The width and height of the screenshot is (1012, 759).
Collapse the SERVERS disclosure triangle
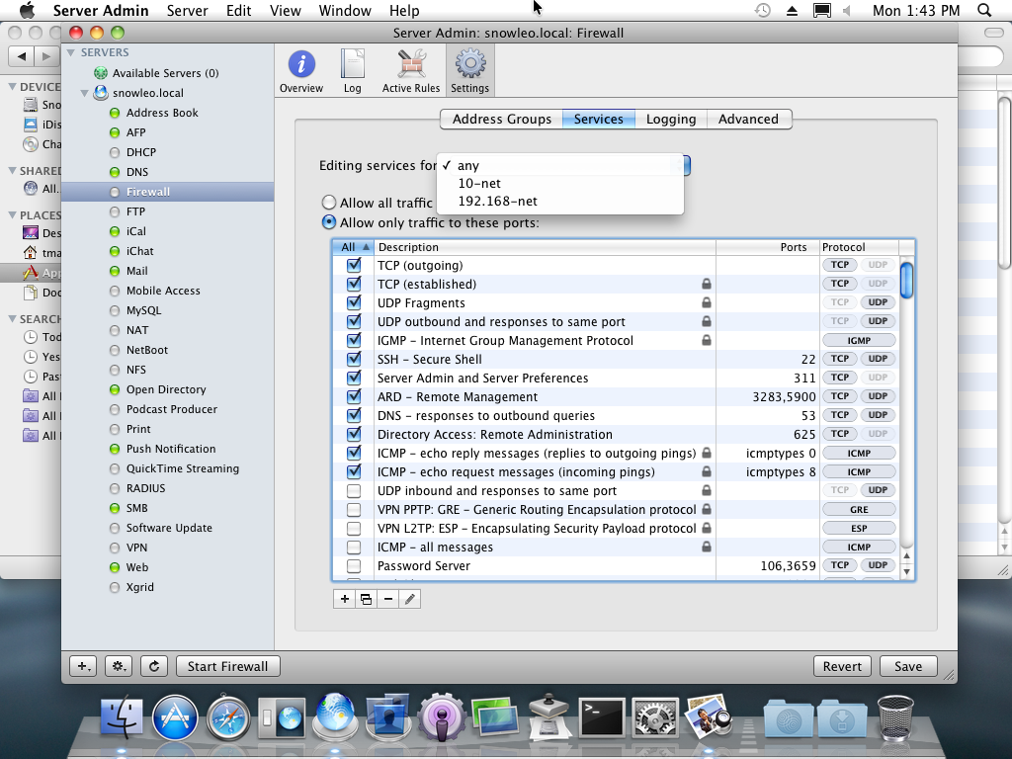(x=71, y=52)
